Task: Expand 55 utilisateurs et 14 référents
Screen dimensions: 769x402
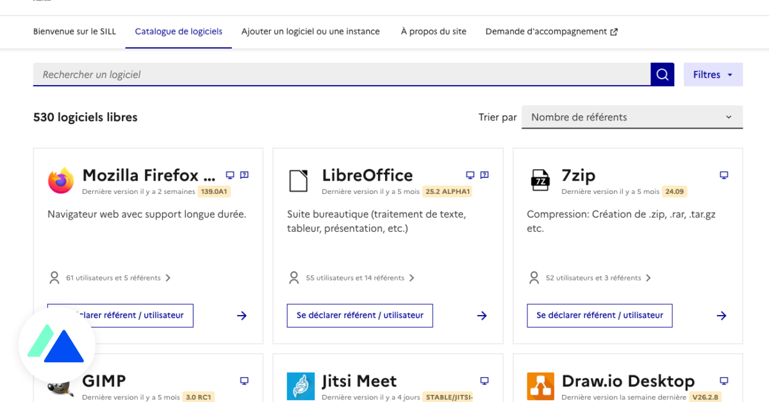Action: pyautogui.click(x=361, y=278)
